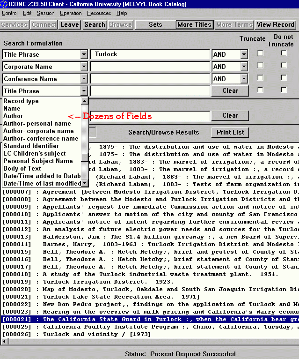
Task: Open the Resources menu
Action: (x=99, y=13)
